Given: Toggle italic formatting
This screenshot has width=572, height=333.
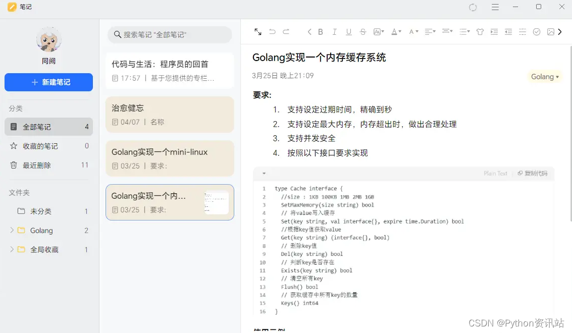Looking at the screenshot, I should click(334, 32).
